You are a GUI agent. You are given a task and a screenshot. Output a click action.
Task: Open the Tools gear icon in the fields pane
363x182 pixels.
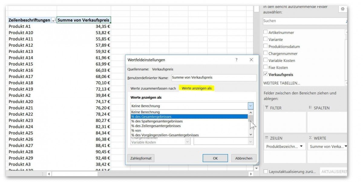pyautogui.click(x=343, y=9)
